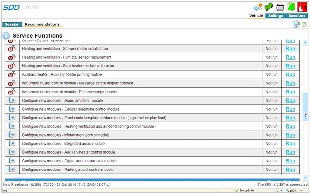Click Trusted sites in status bar
310x194 pixels.
coord(245,191)
